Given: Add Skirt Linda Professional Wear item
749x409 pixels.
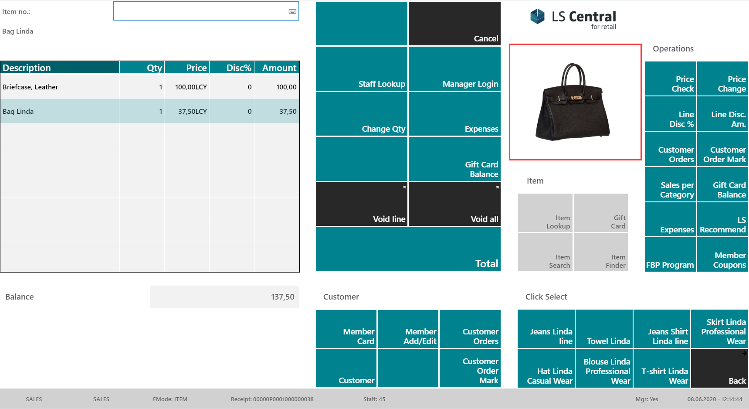Looking at the screenshot, I should click(720, 329).
